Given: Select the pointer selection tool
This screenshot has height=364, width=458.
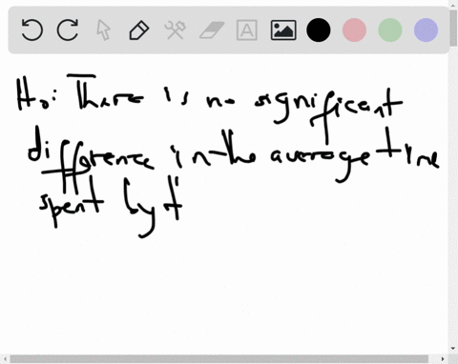Looking at the screenshot, I should click(x=104, y=30).
